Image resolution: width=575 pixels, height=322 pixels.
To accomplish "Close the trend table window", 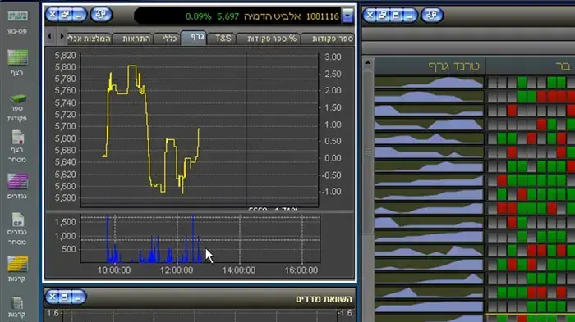I will pos(370,16).
